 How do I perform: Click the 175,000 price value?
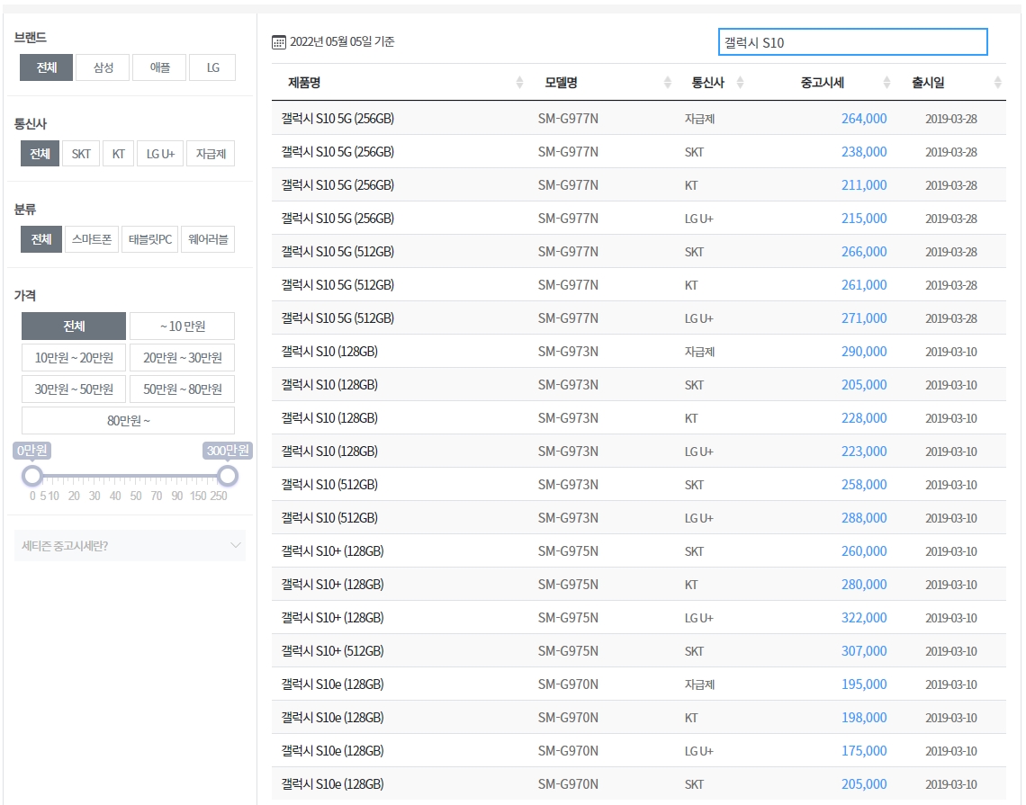tap(864, 751)
